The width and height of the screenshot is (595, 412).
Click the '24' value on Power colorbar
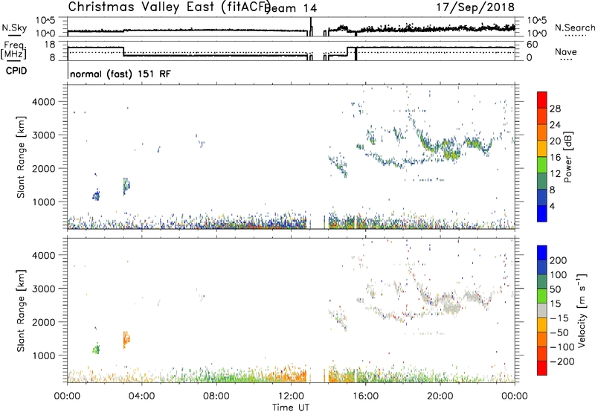point(555,125)
